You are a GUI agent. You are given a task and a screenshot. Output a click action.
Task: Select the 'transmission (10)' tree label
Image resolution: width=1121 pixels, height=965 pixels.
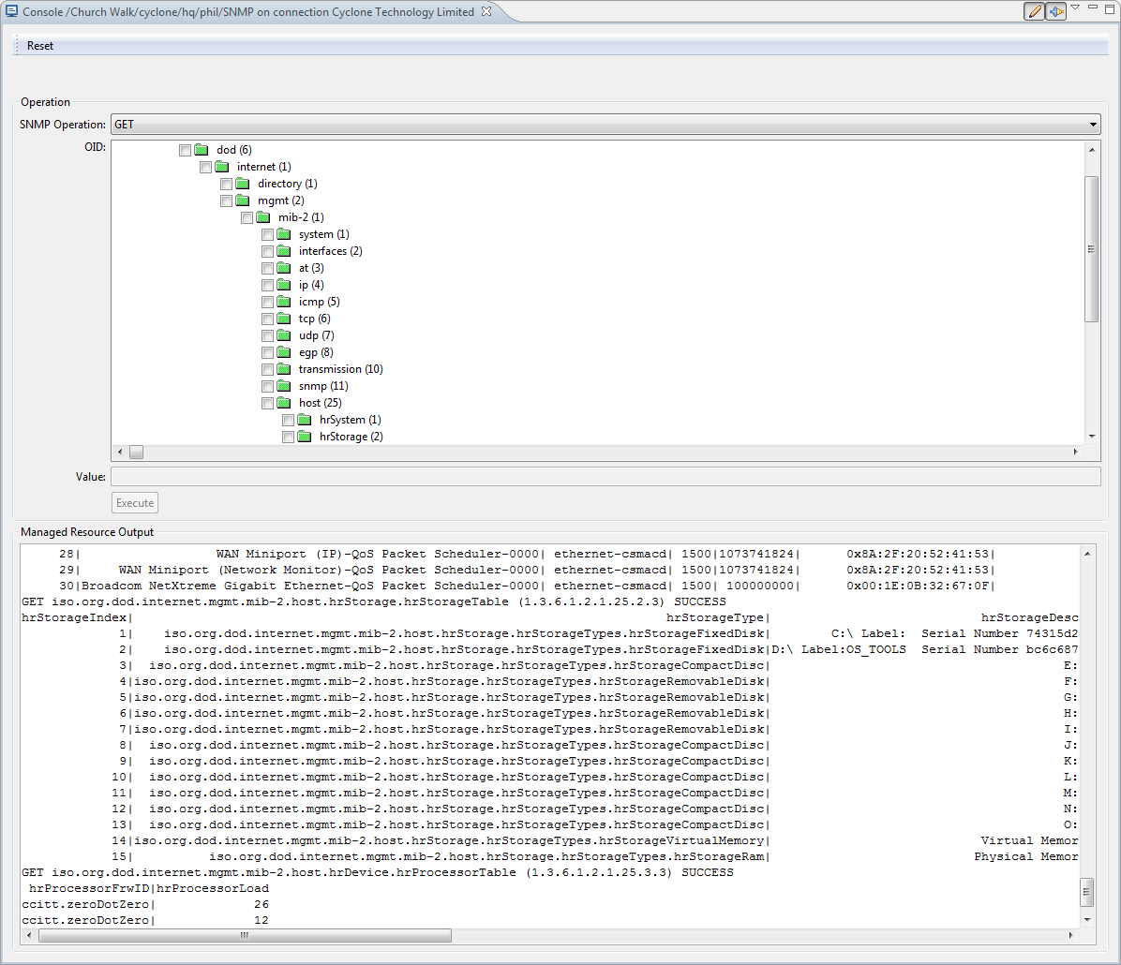click(x=340, y=369)
